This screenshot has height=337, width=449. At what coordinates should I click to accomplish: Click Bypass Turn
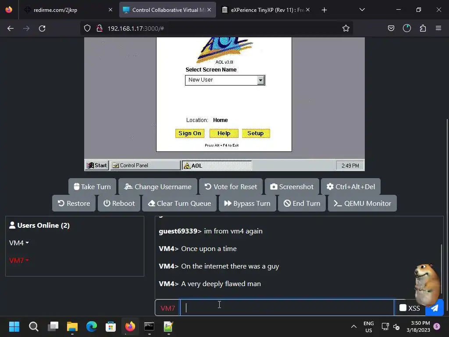[247, 203]
